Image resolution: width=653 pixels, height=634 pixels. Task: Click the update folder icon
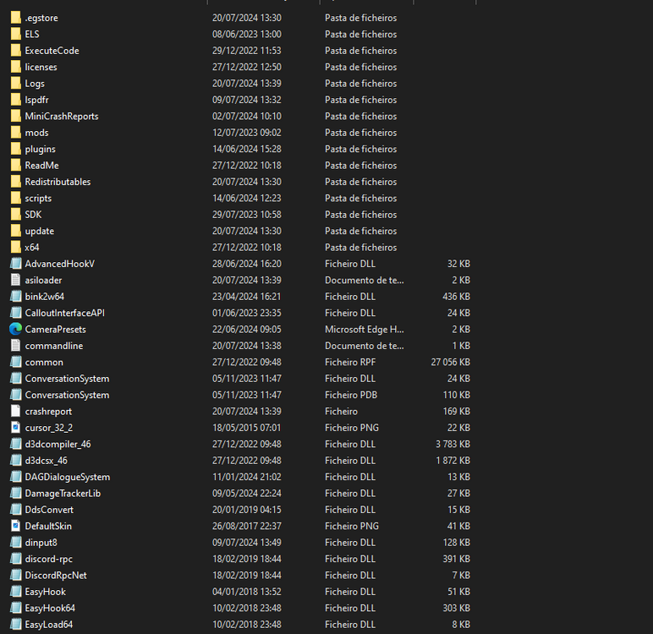coord(15,231)
